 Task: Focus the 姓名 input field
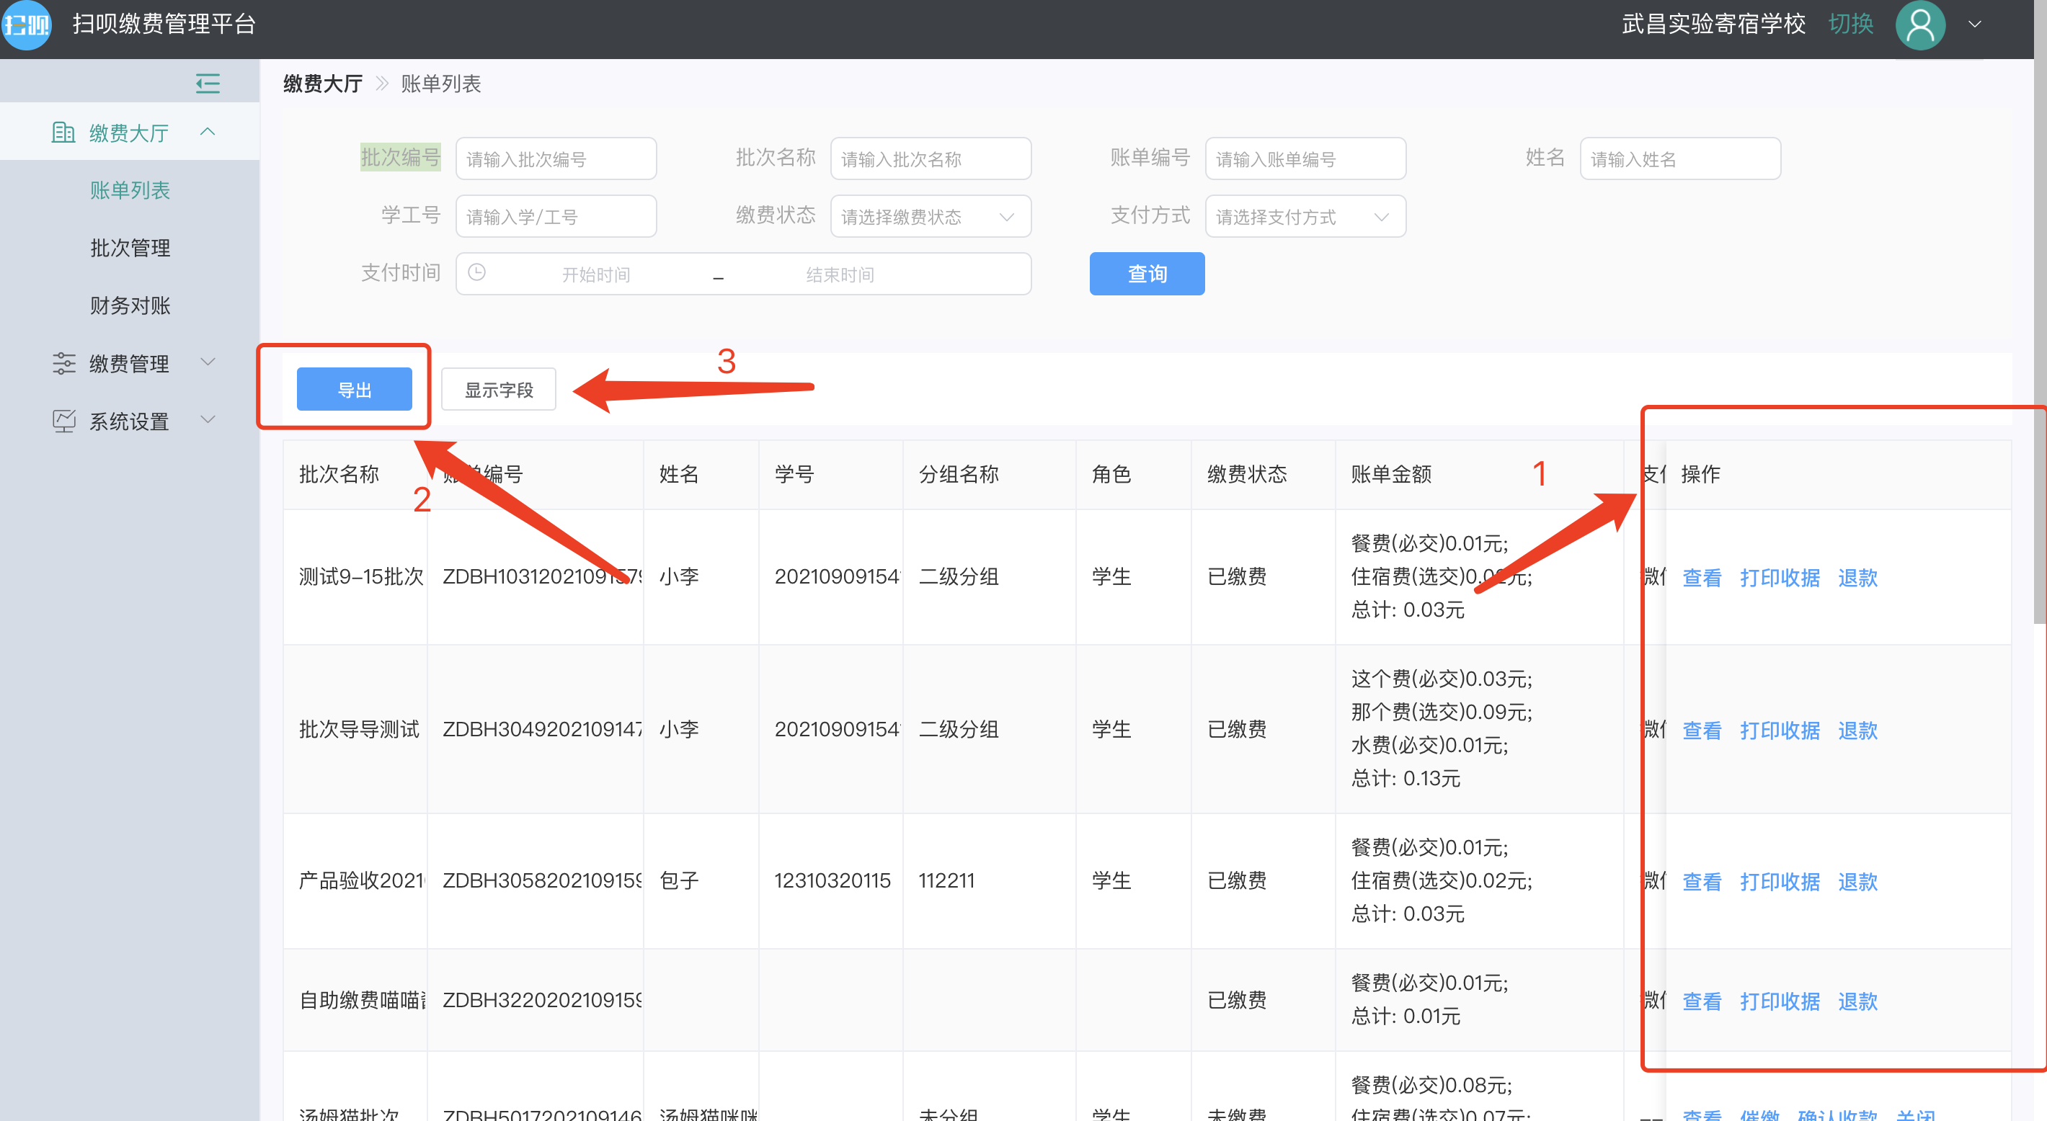click(1680, 159)
